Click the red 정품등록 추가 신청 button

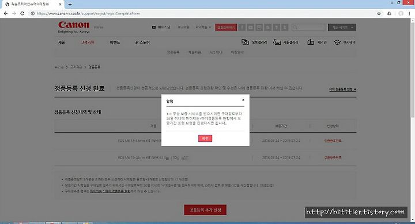click(205, 210)
